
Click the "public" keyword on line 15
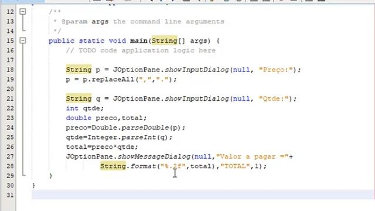pyautogui.click(x=62, y=41)
